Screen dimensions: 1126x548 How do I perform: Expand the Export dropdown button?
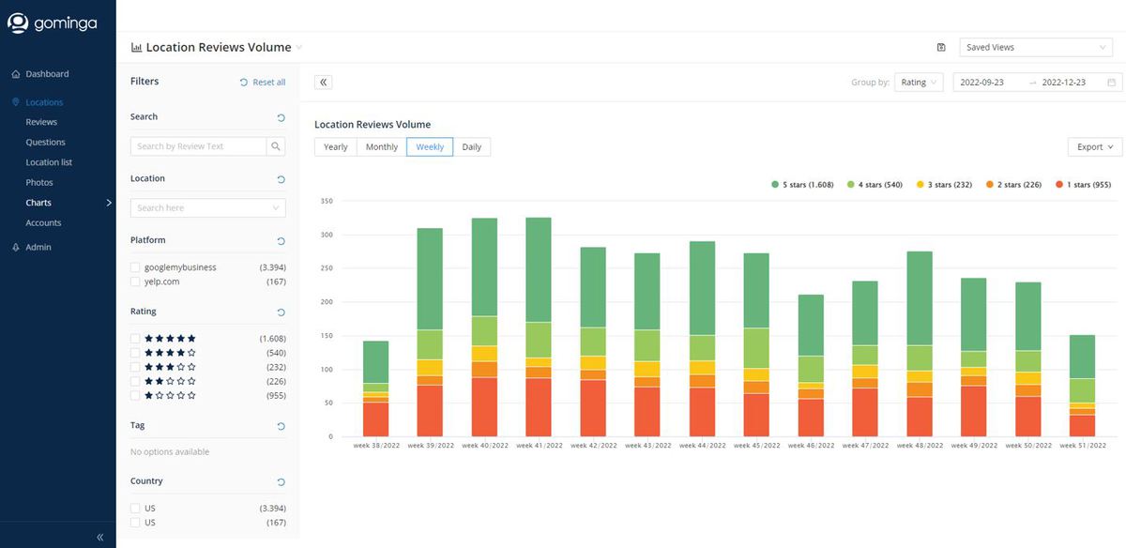click(1094, 147)
